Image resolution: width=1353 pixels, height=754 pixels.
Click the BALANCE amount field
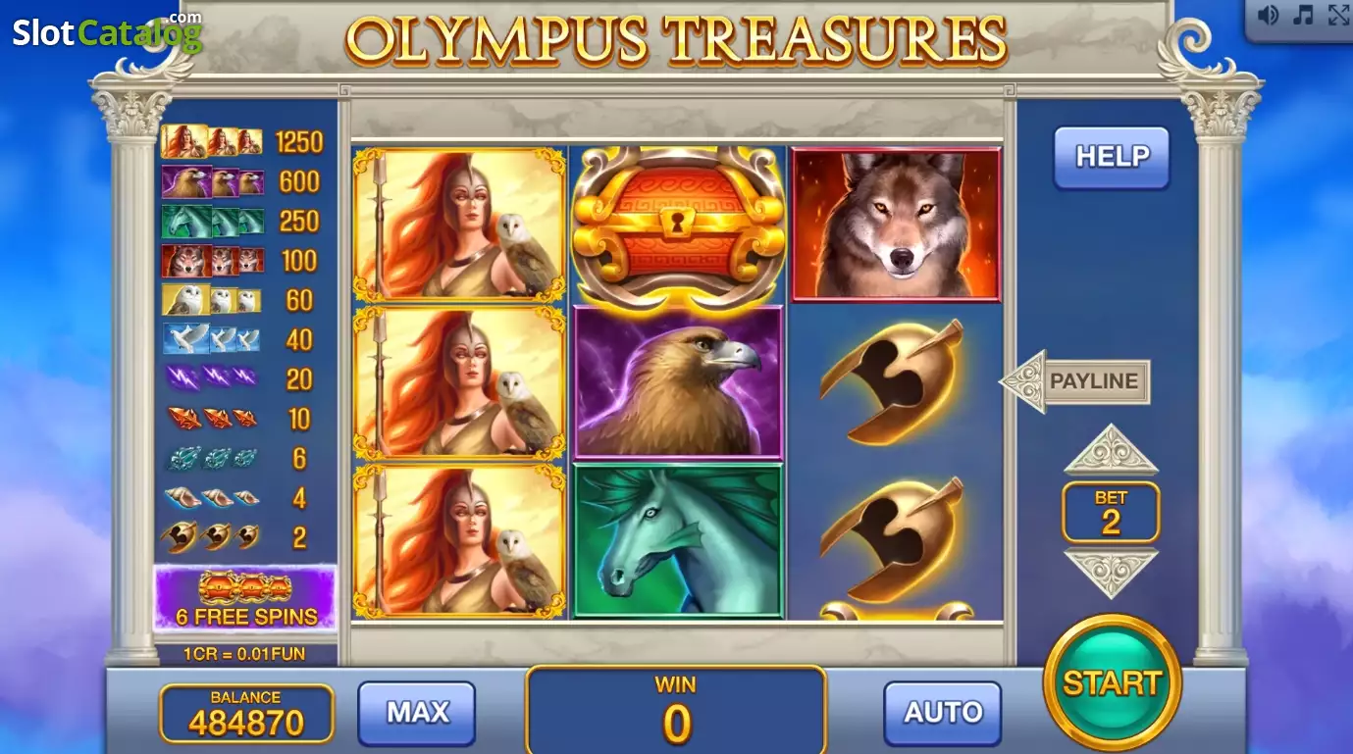pos(246,714)
